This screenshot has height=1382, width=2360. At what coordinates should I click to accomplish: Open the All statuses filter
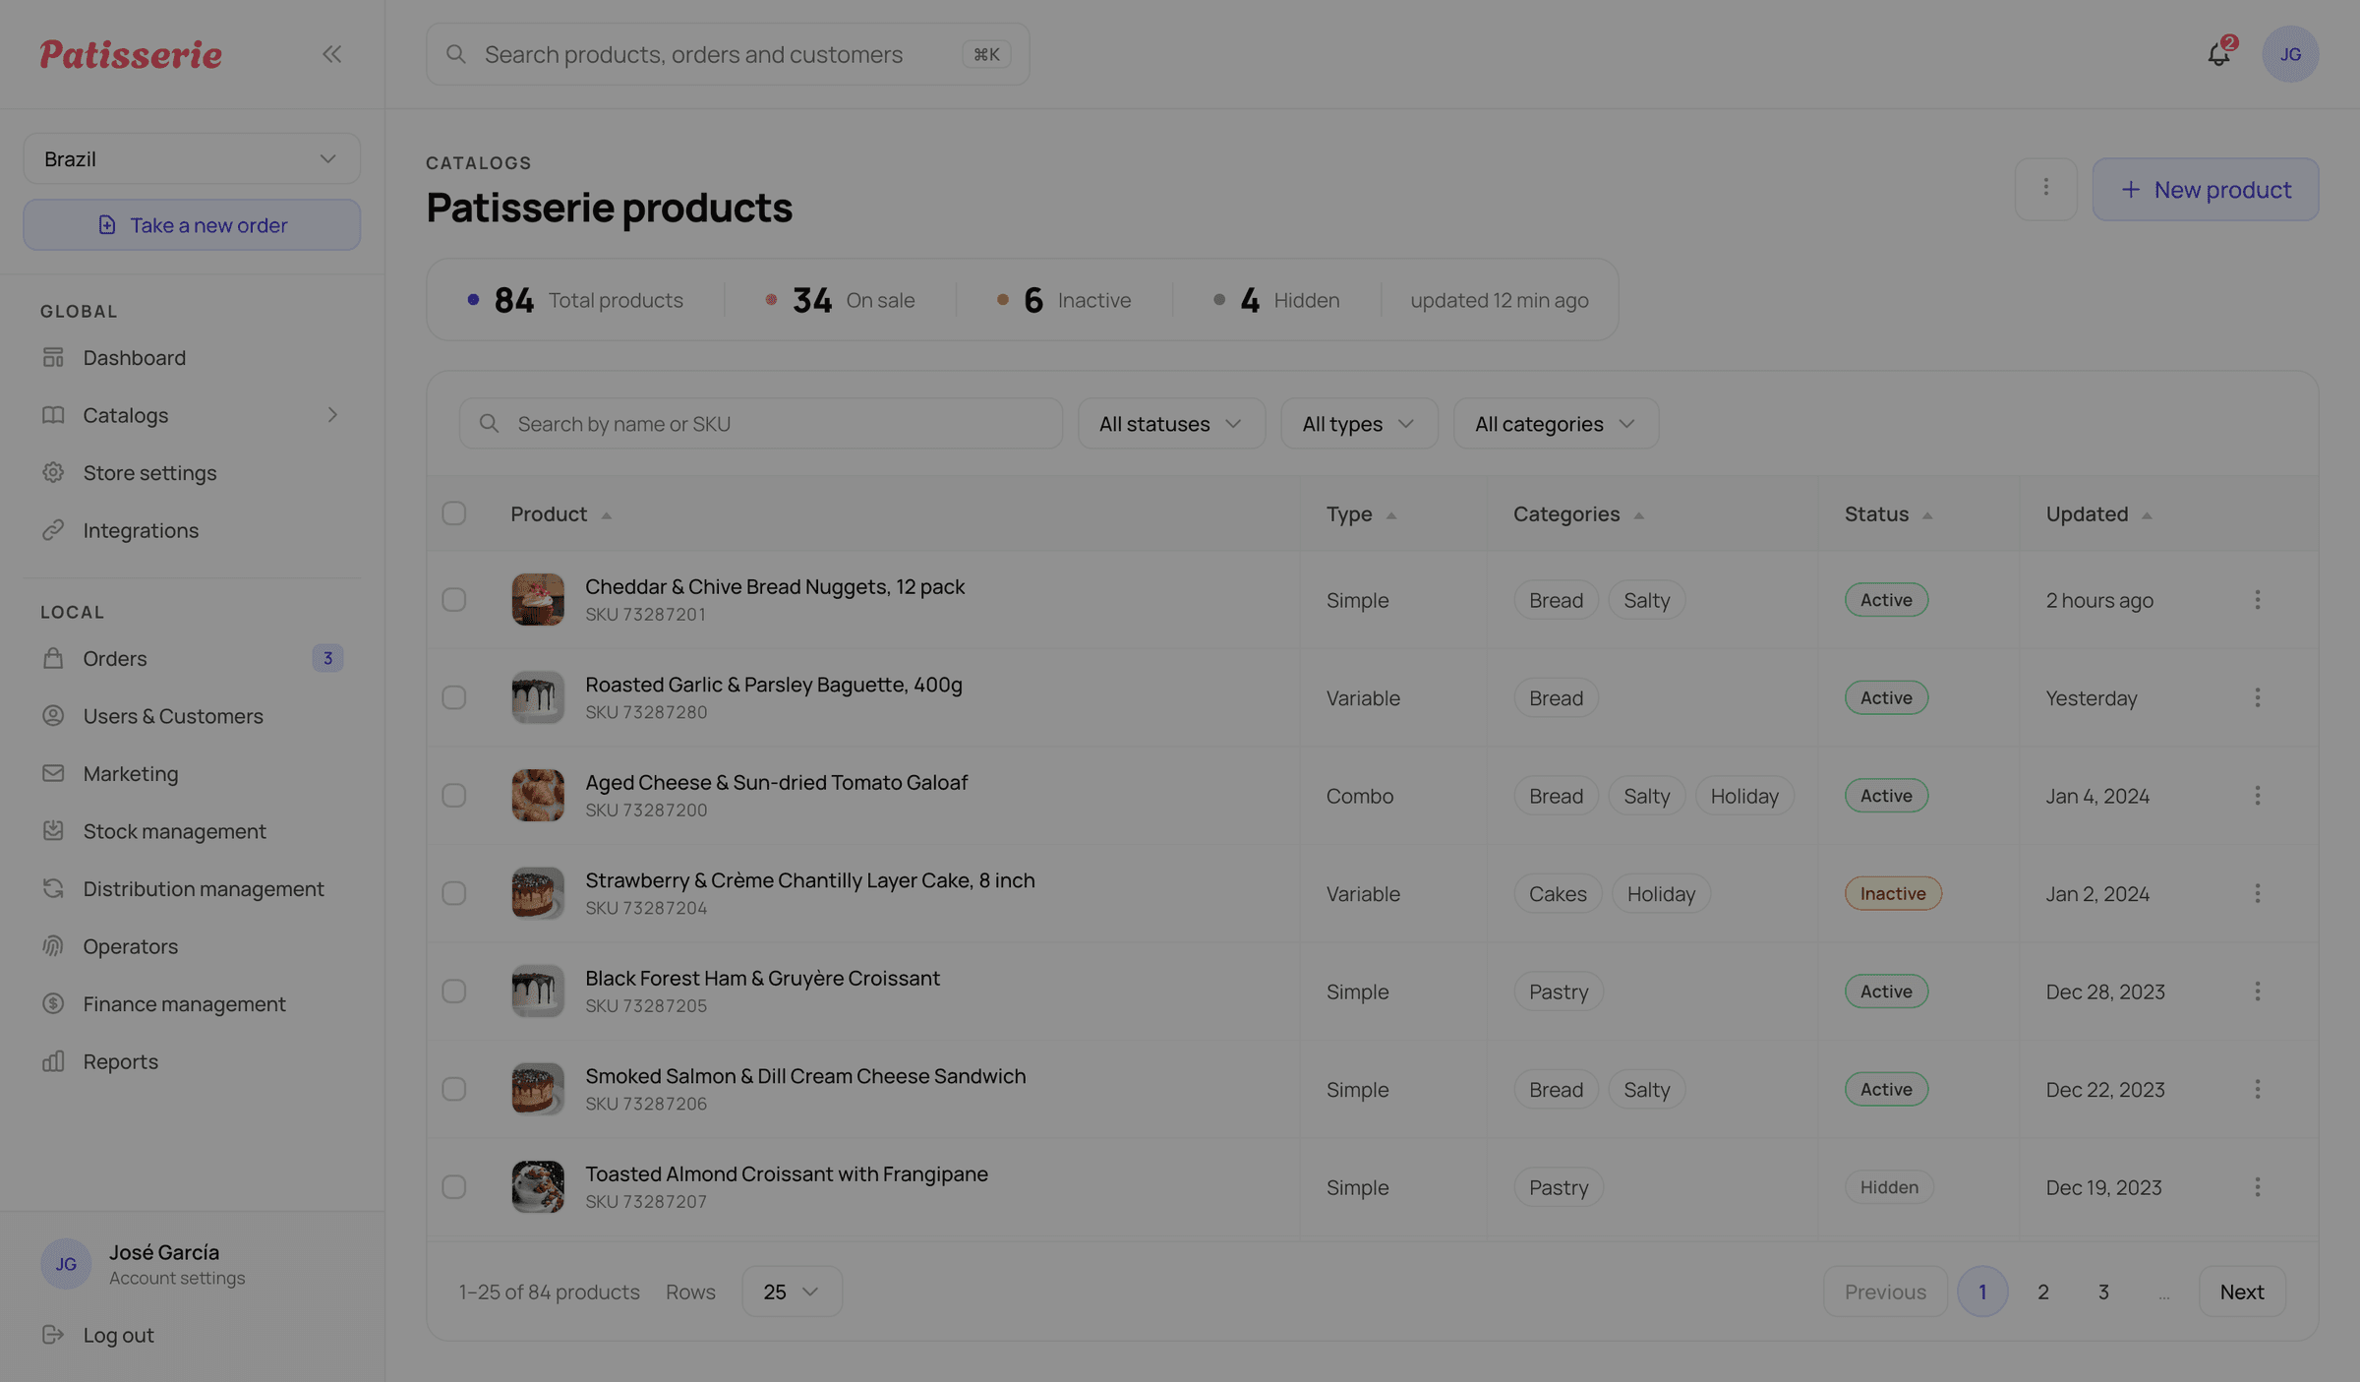1171,424
